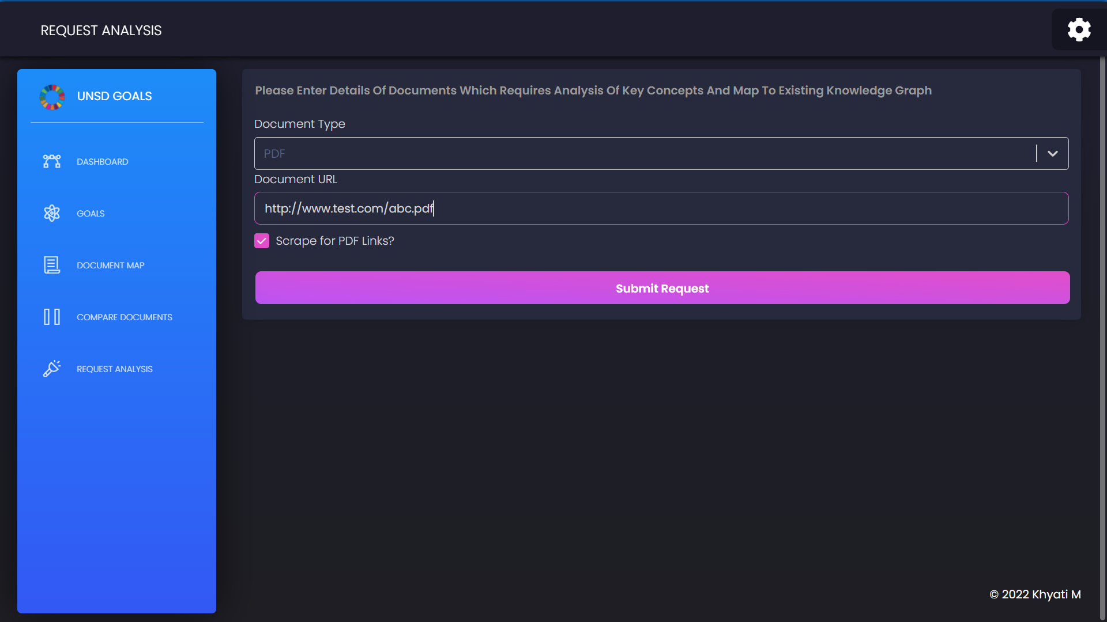Go to the GOALS sidebar item
Viewport: 1107px width, 622px height.
point(91,214)
